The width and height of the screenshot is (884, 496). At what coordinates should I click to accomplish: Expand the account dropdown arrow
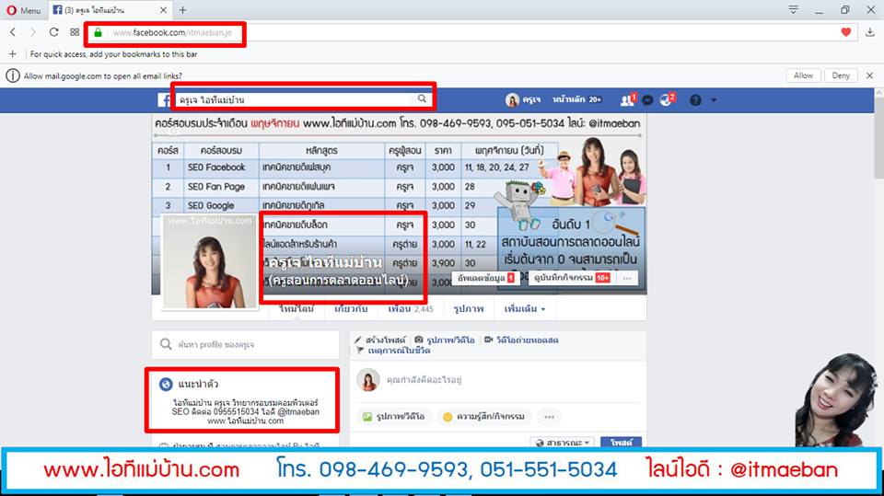714,100
